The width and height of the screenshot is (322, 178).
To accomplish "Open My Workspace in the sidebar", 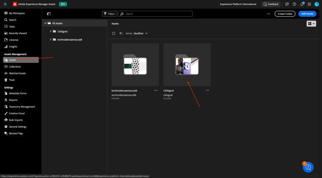I will 17,13.
